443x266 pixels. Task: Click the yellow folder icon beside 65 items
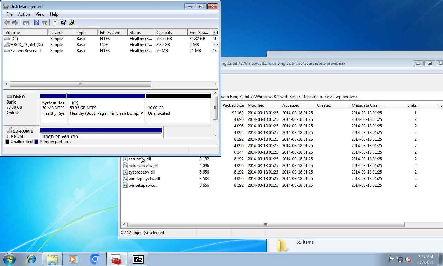282,245
